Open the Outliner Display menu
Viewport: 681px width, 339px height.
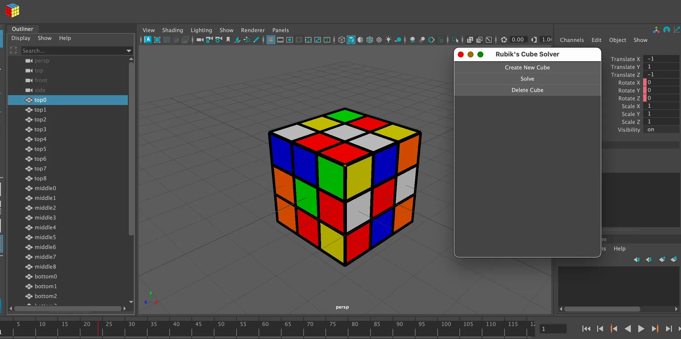(x=21, y=38)
